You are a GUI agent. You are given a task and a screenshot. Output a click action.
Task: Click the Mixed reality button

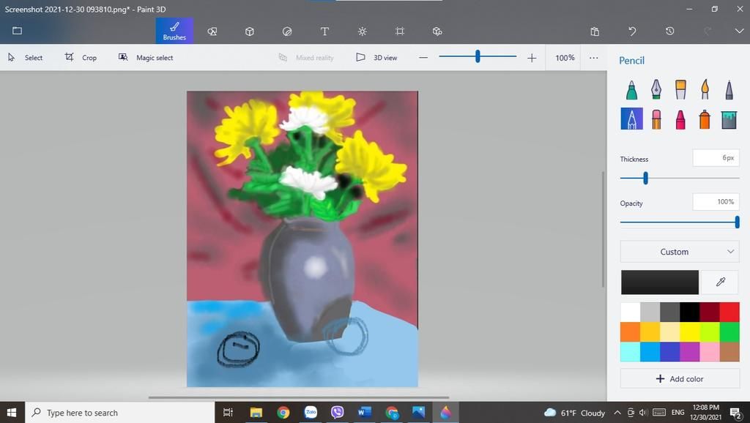[305, 57]
